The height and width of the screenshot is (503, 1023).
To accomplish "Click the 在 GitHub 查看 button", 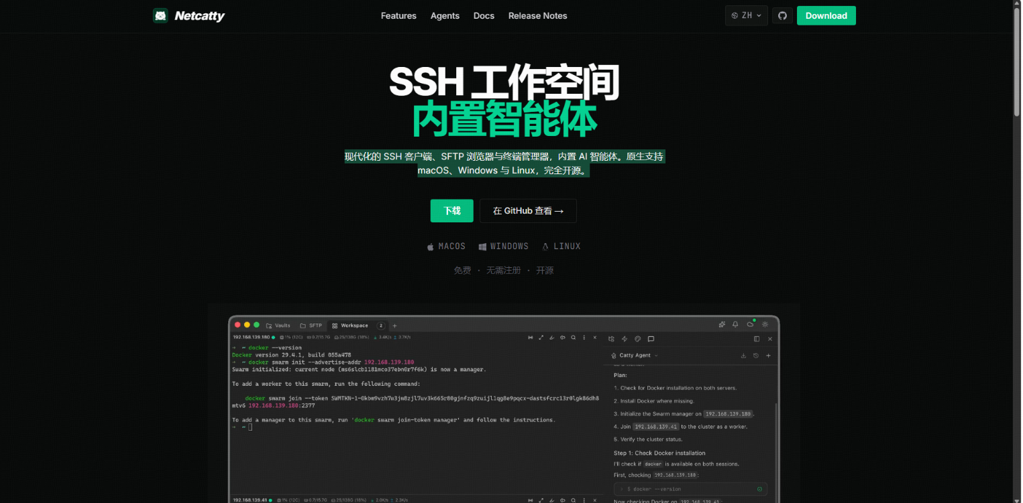I will [528, 210].
